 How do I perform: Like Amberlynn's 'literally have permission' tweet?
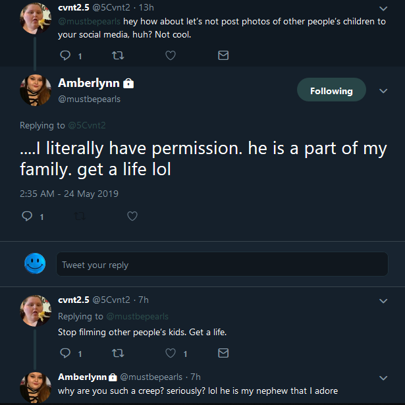click(x=132, y=216)
